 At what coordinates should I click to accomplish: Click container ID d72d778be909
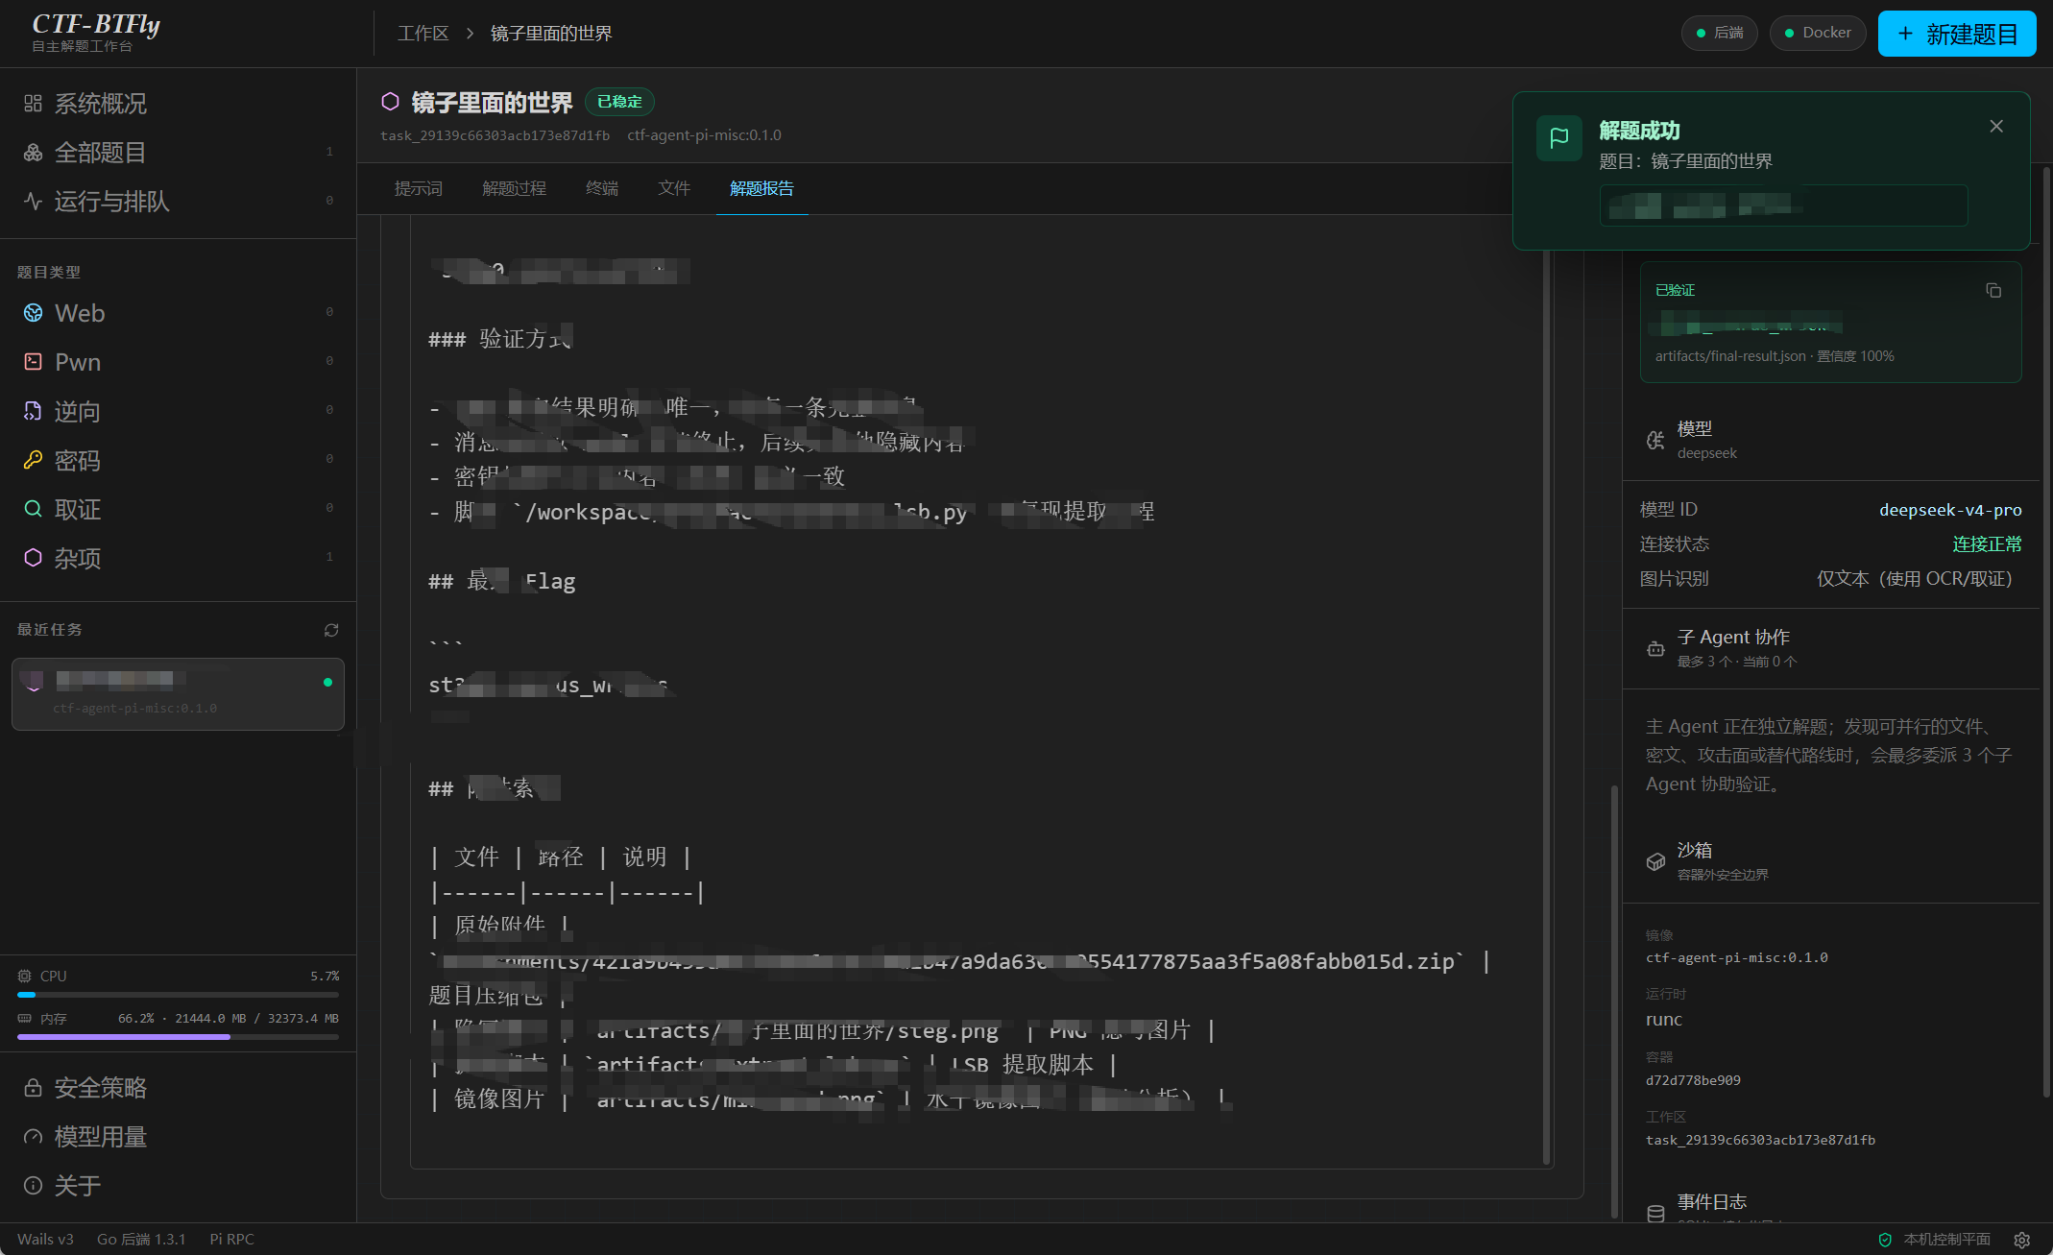click(x=1693, y=1080)
